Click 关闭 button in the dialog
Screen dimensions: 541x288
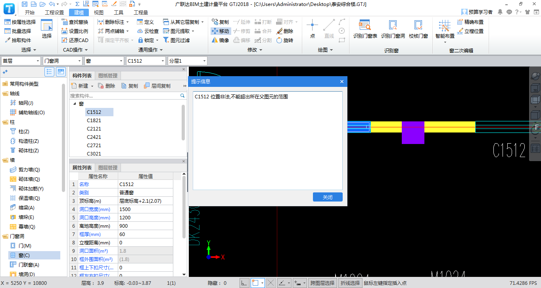point(328,197)
